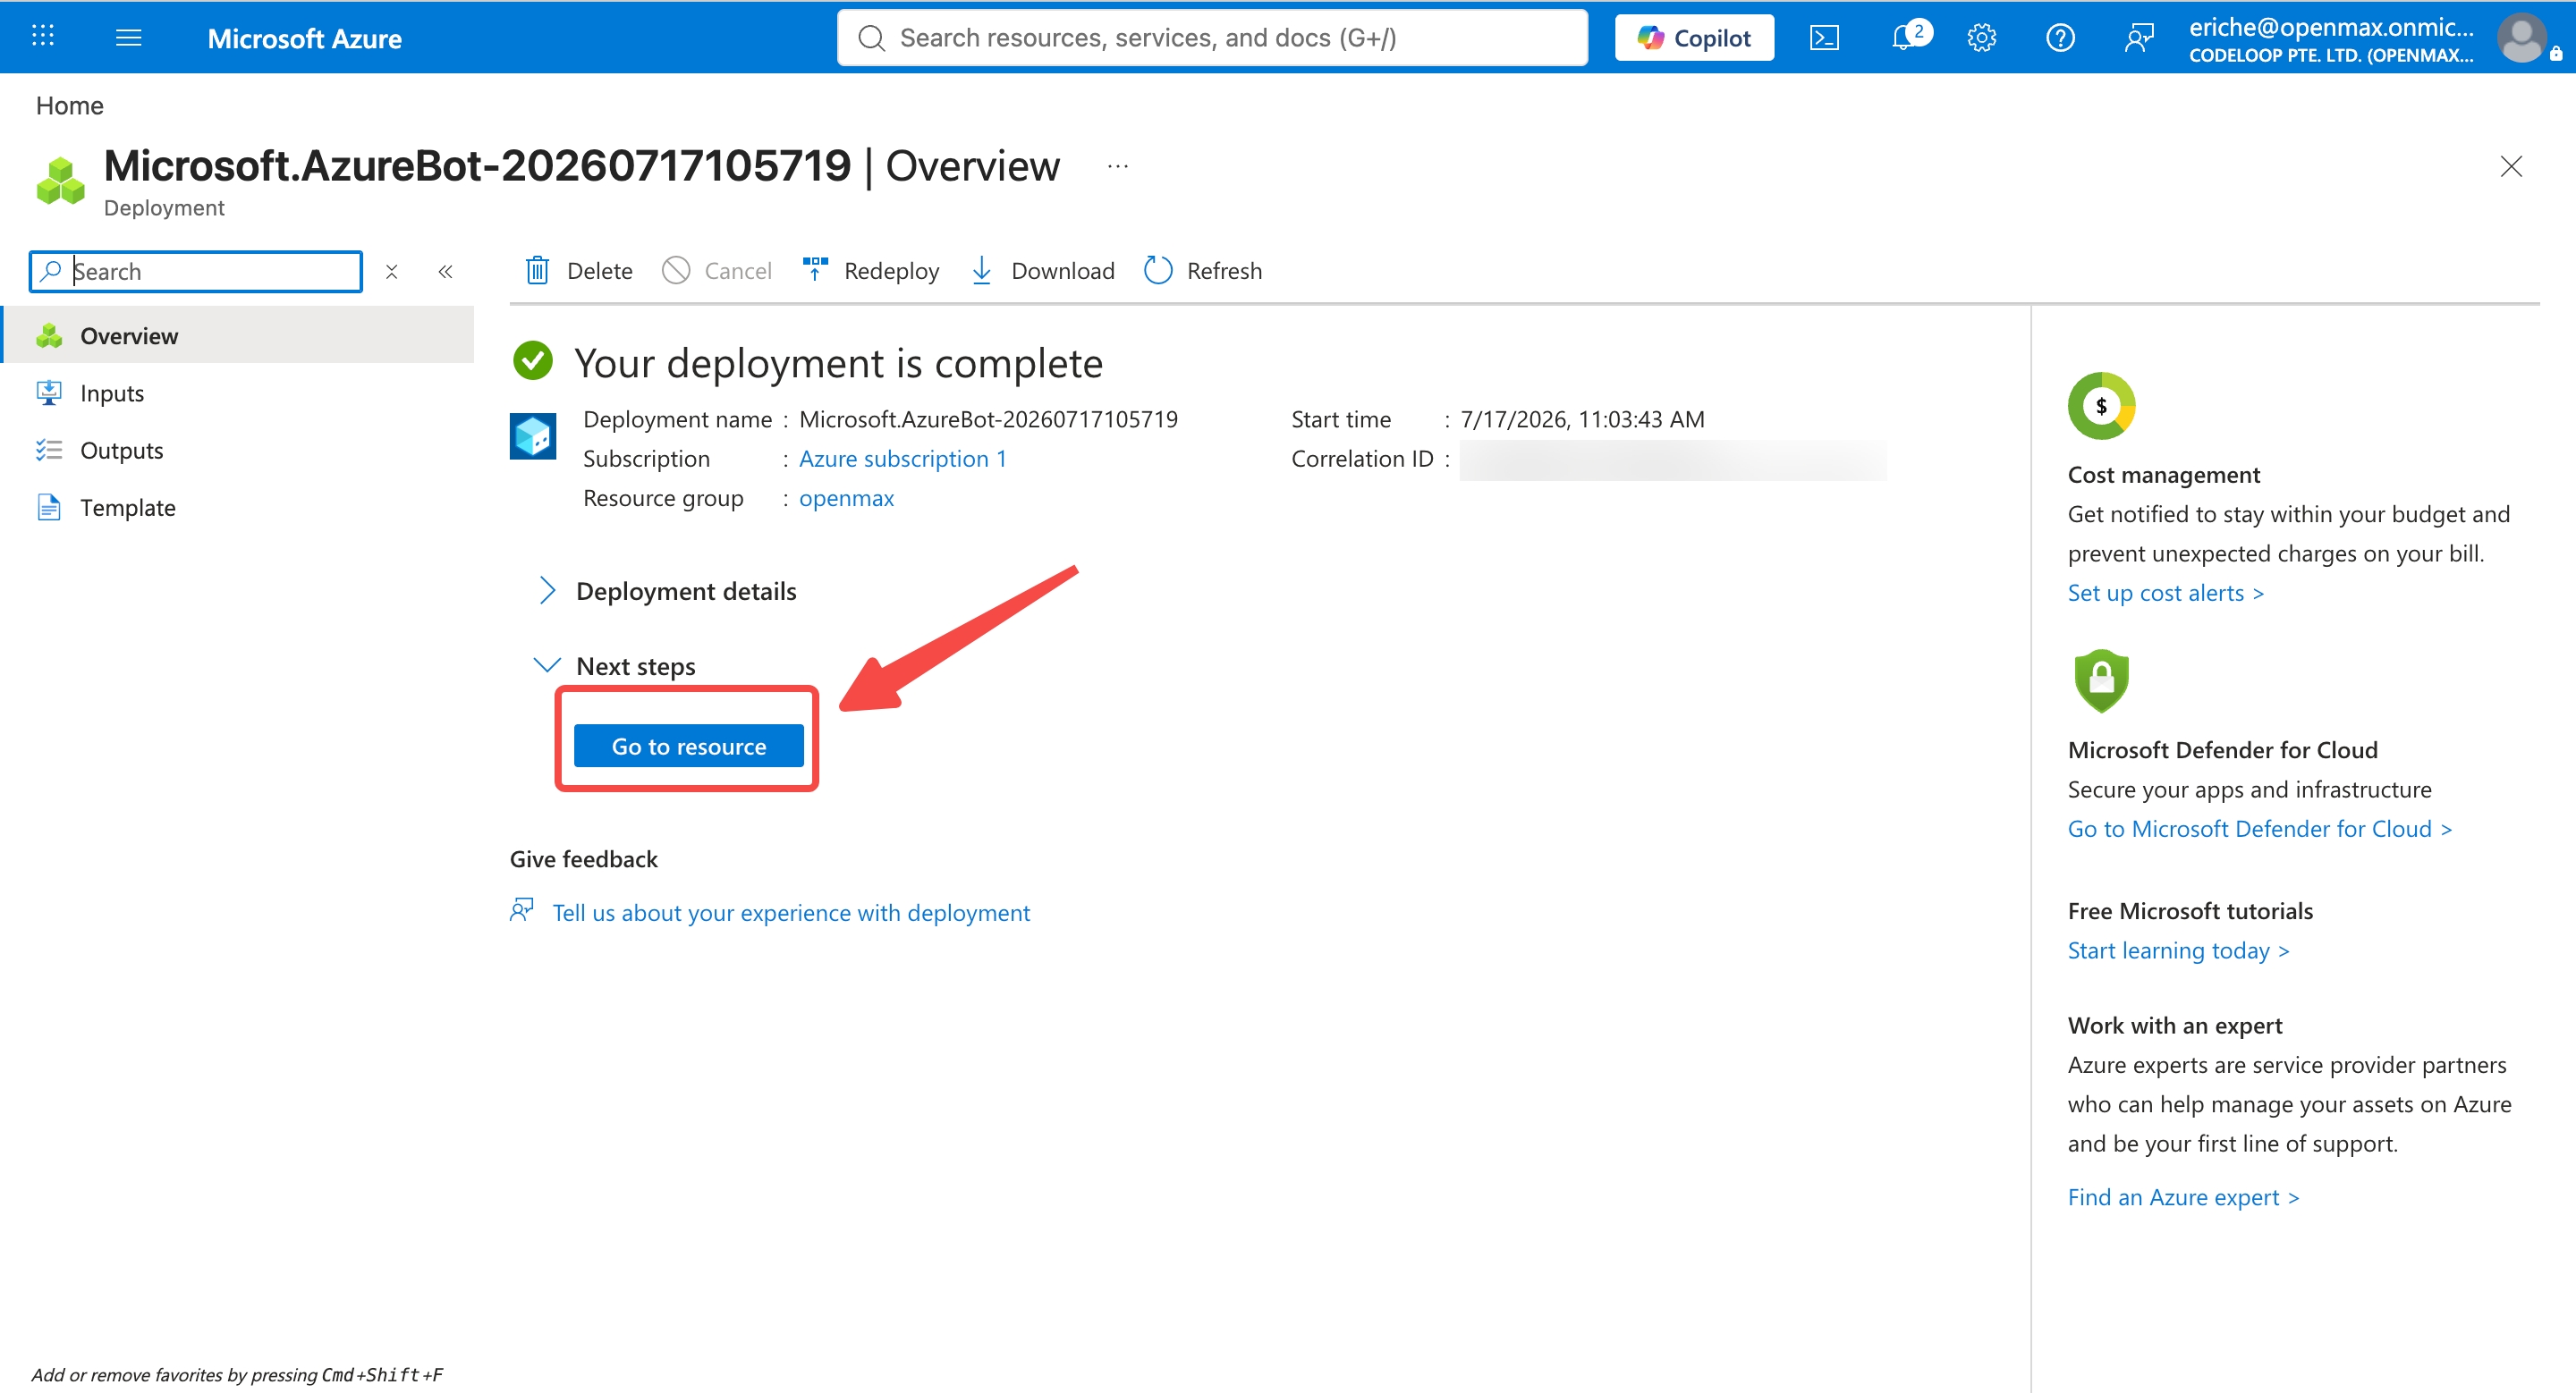
Task: Go to Home breadcrumb
Action: [69, 106]
